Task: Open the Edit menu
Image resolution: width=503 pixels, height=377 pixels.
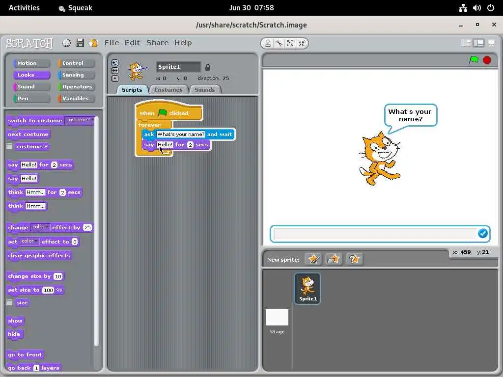Action: tap(132, 43)
